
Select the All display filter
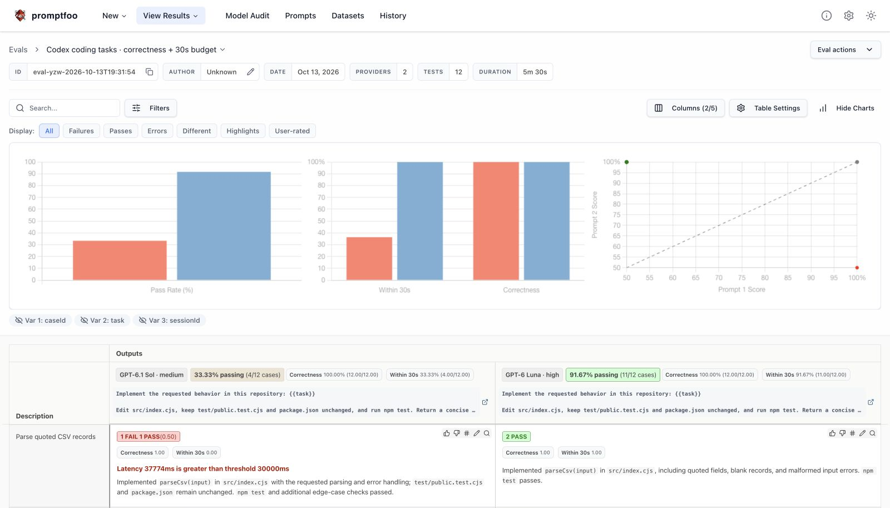pyautogui.click(x=49, y=131)
